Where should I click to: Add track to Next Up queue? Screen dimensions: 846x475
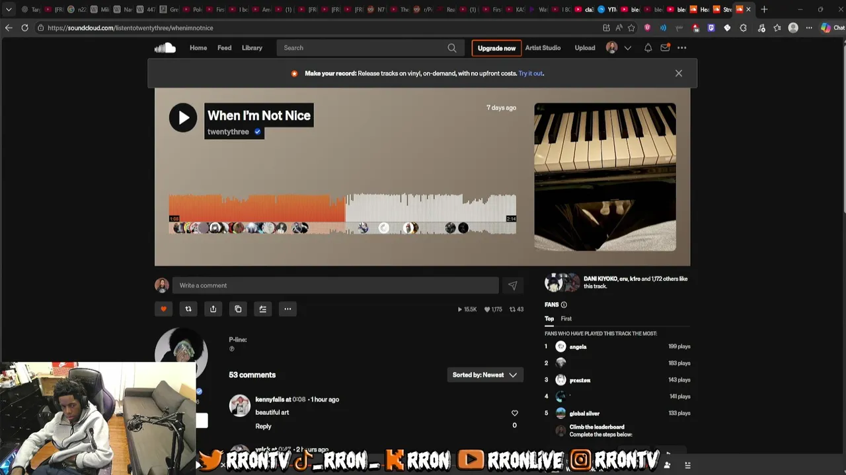point(262,309)
